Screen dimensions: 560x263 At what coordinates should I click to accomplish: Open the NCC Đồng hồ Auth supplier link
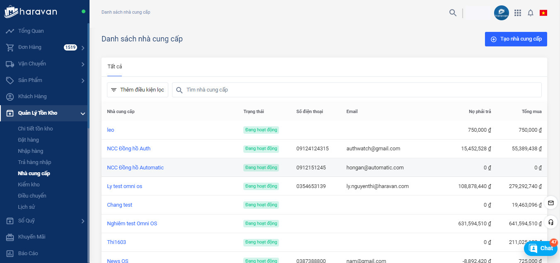[128, 149]
